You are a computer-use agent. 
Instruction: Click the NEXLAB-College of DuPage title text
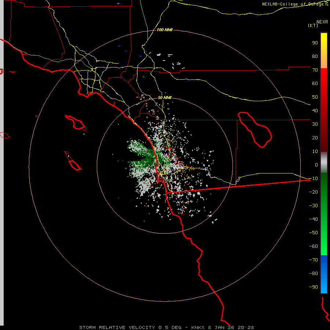pyautogui.click(x=295, y=4)
